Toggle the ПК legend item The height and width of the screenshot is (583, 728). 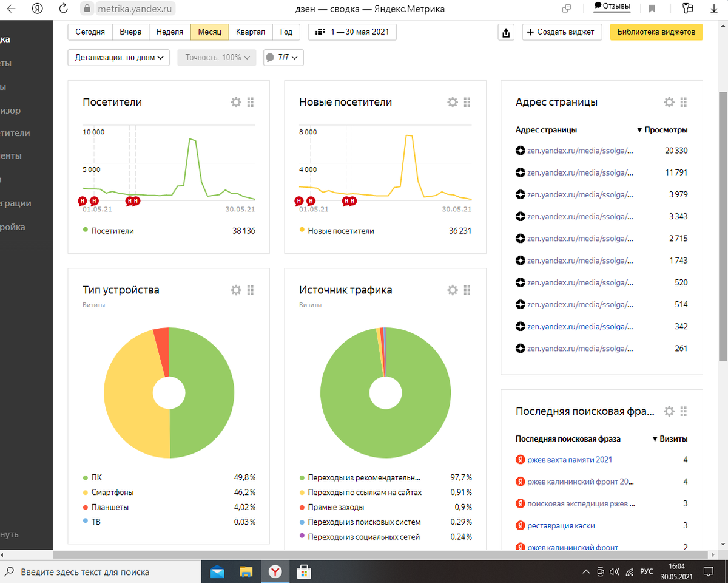pyautogui.click(x=93, y=477)
